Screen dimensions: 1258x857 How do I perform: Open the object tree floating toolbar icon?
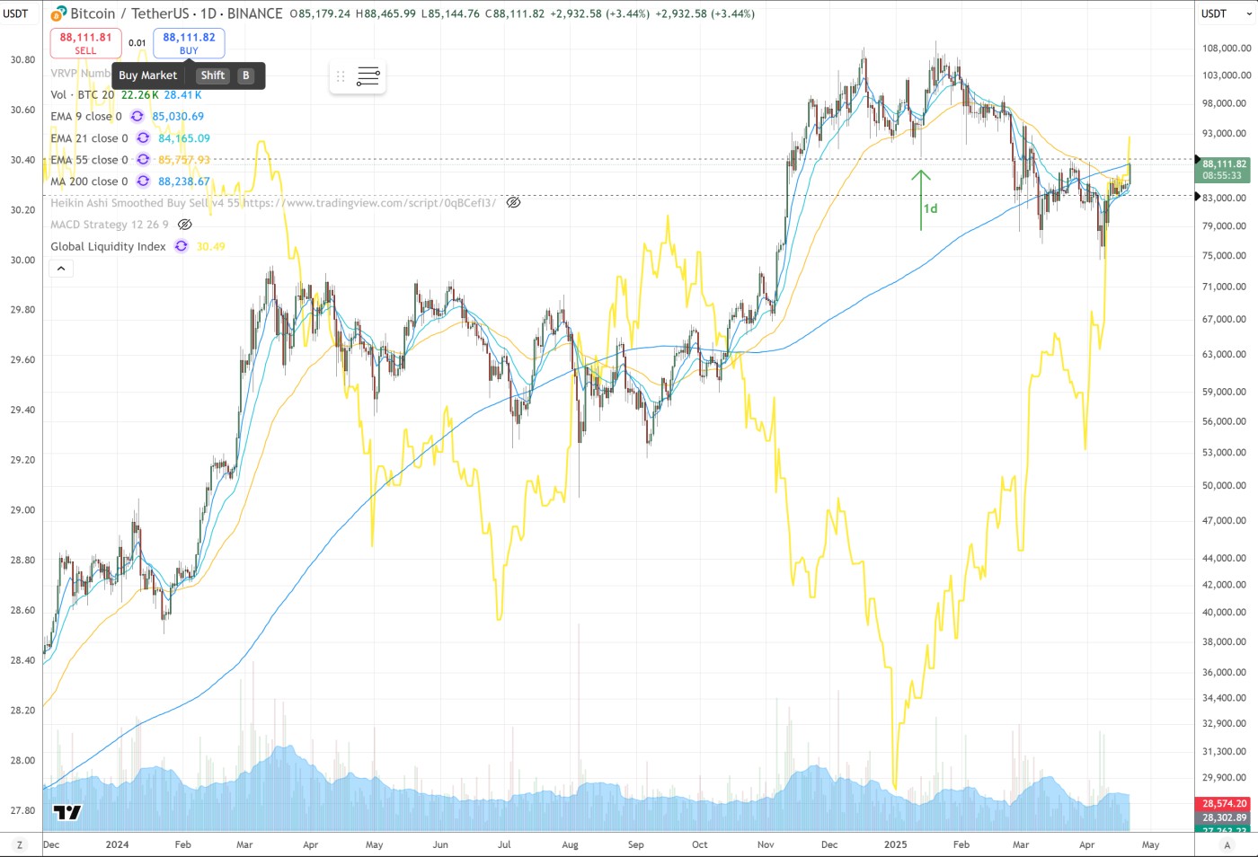point(368,76)
